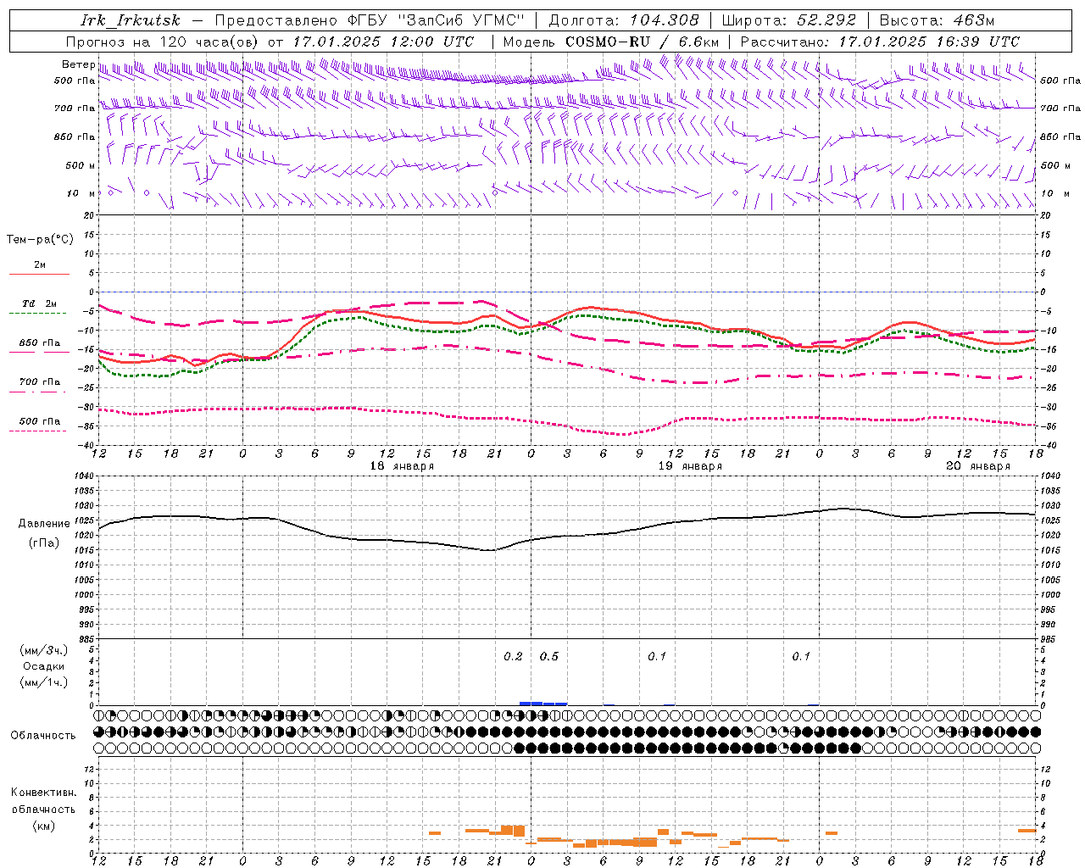This screenshot has height=868, width=1085.
Task: Click the legend line sample under "2м"
Action: tap(39, 274)
